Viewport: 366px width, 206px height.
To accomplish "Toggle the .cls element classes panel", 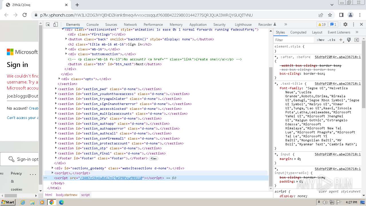I will 331,40.
